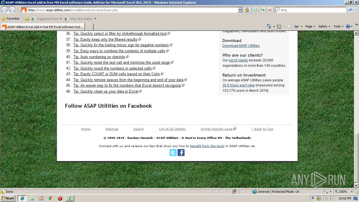Expand Suggested Sites dropdown
The image size is (359, 202).
point(61,19)
